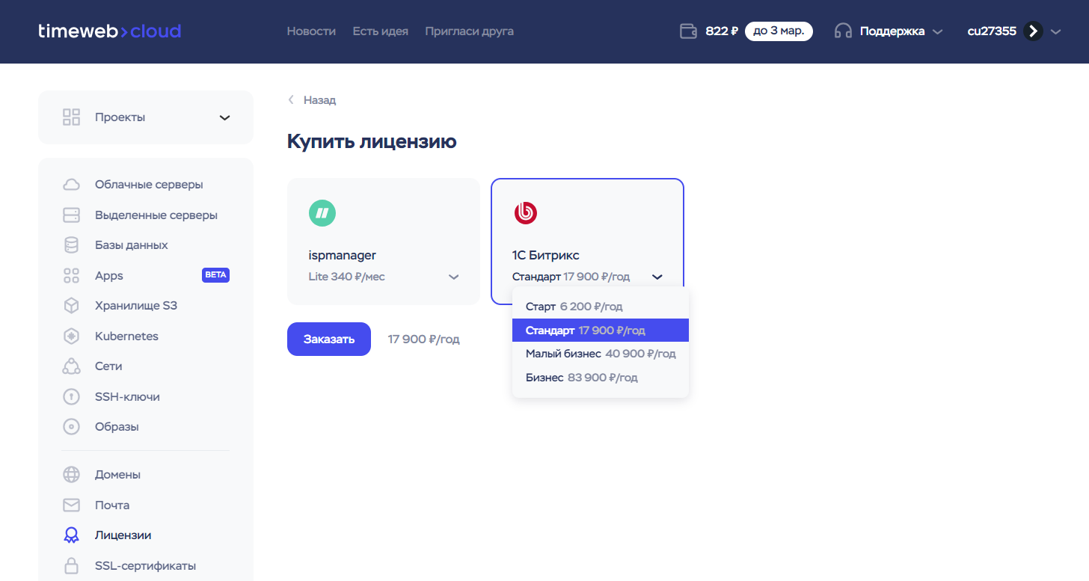Select the Старт 6 200 ₽/год option
Image resolution: width=1089 pixels, height=581 pixels.
point(601,307)
